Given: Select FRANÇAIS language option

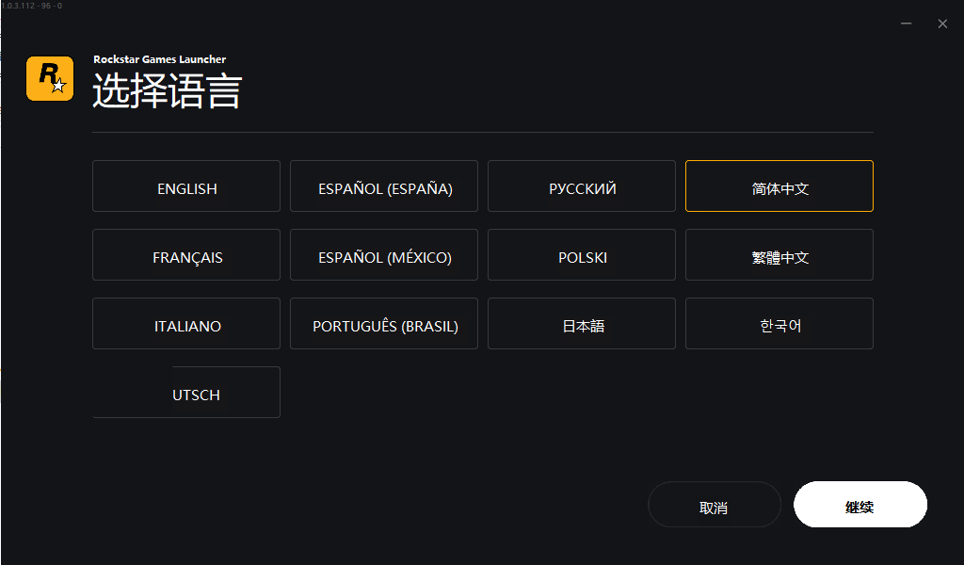Looking at the screenshot, I should (x=186, y=255).
